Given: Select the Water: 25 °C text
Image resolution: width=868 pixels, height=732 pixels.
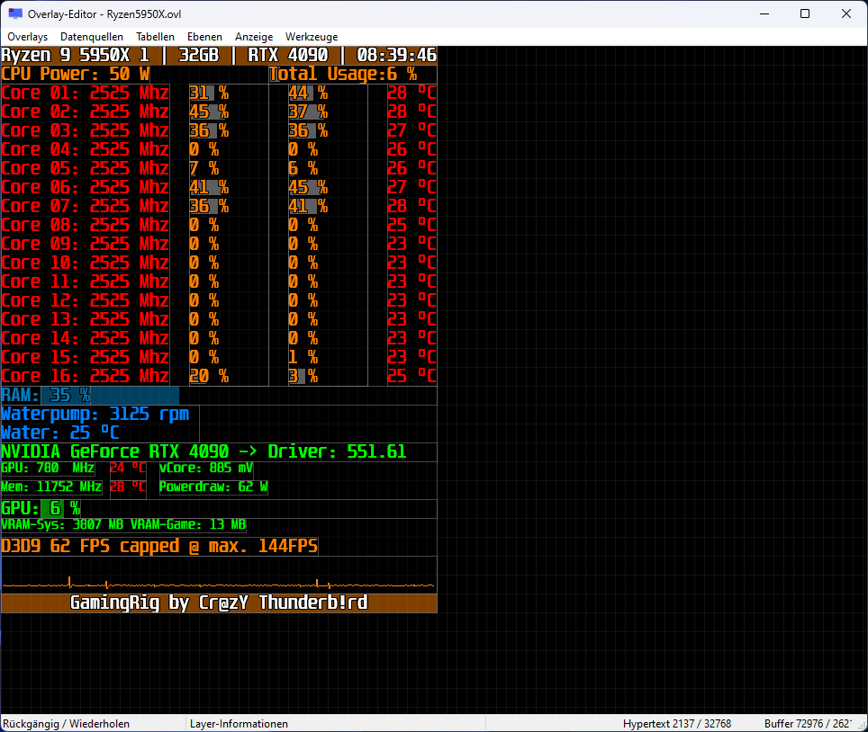Looking at the screenshot, I should click(60, 433).
